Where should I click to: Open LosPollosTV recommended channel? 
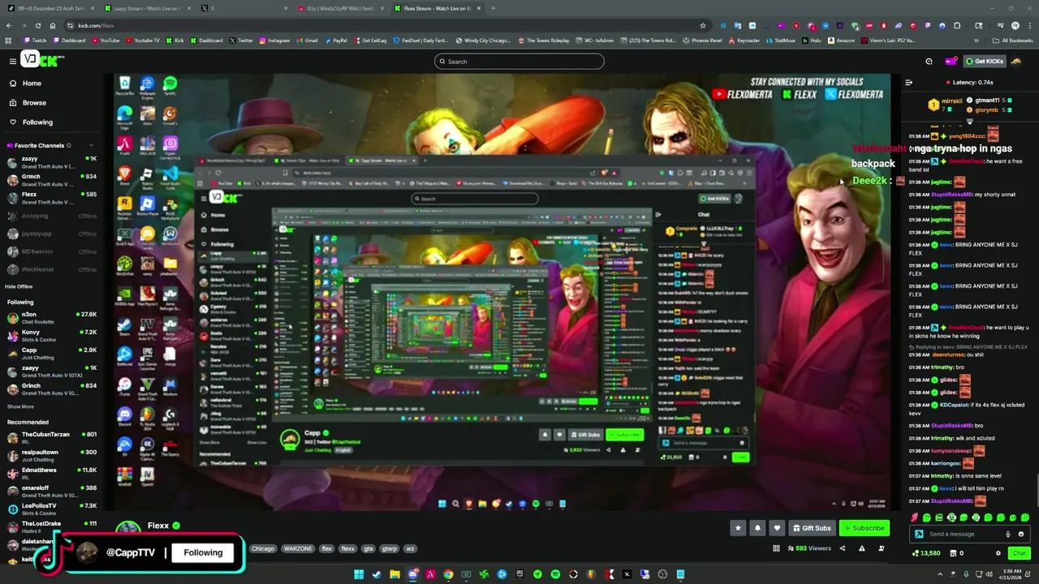tap(51, 509)
